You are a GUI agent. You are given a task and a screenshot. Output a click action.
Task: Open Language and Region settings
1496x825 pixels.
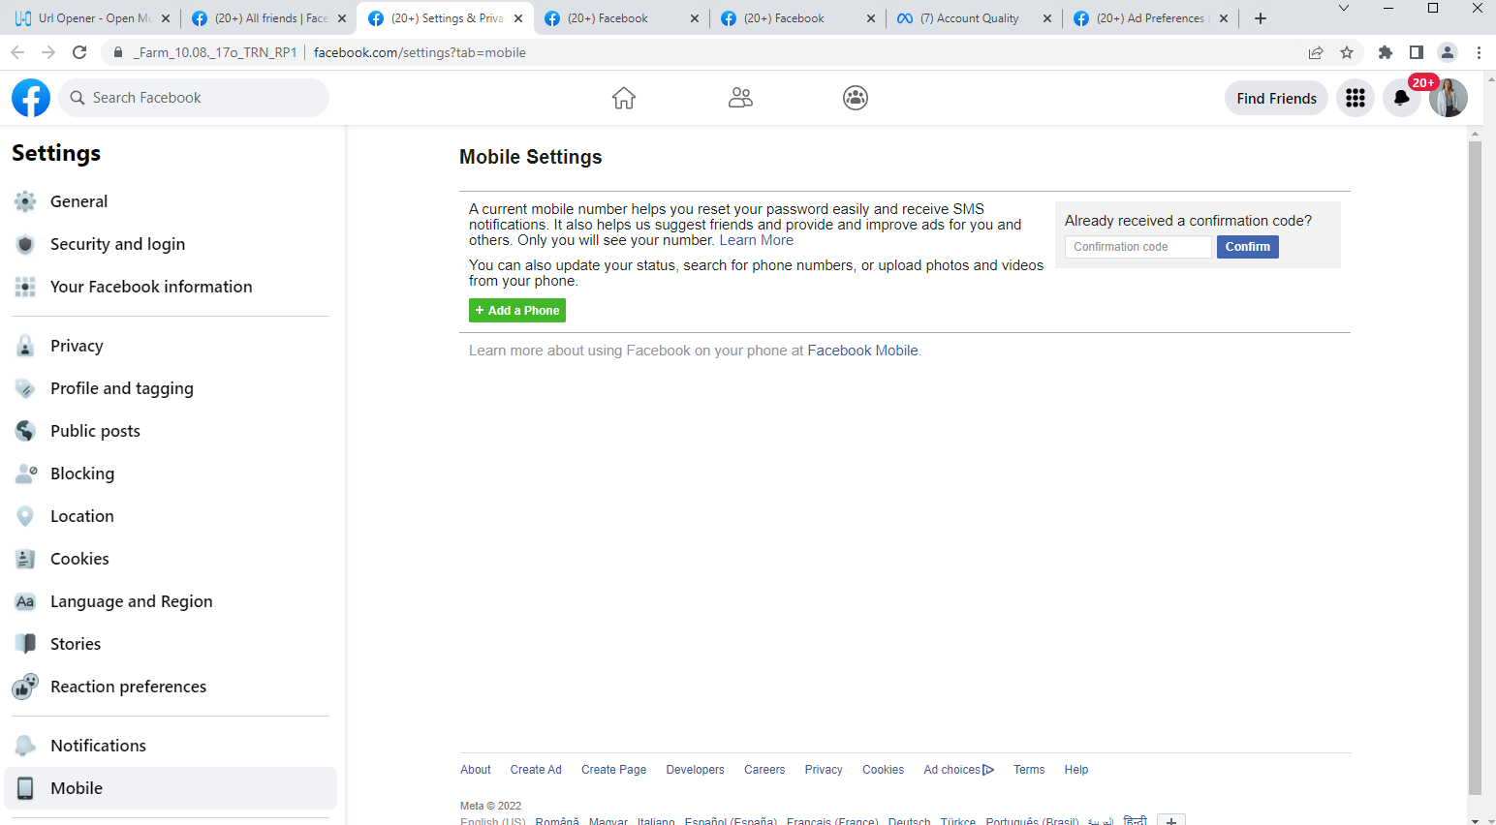[171, 601]
